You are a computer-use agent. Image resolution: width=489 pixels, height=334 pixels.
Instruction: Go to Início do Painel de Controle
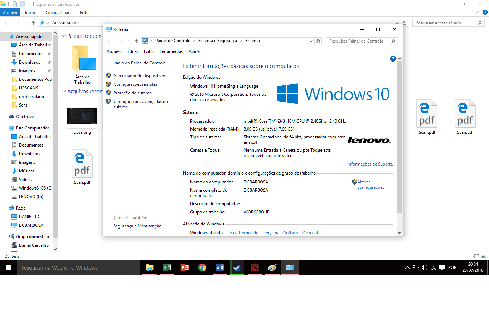[x=140, y=63]
